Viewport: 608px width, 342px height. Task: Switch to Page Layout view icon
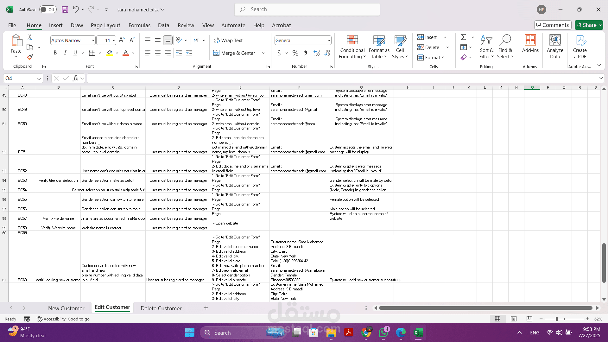[514, 319]
